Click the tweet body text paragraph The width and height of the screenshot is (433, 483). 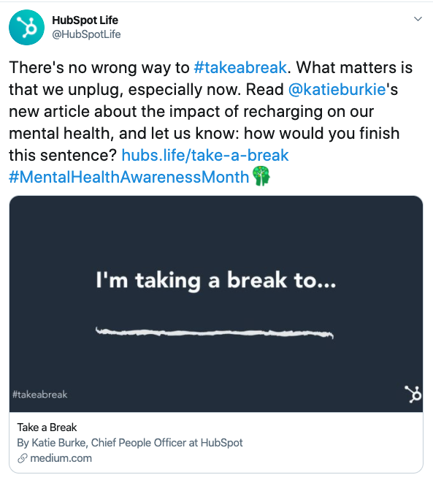211,122
